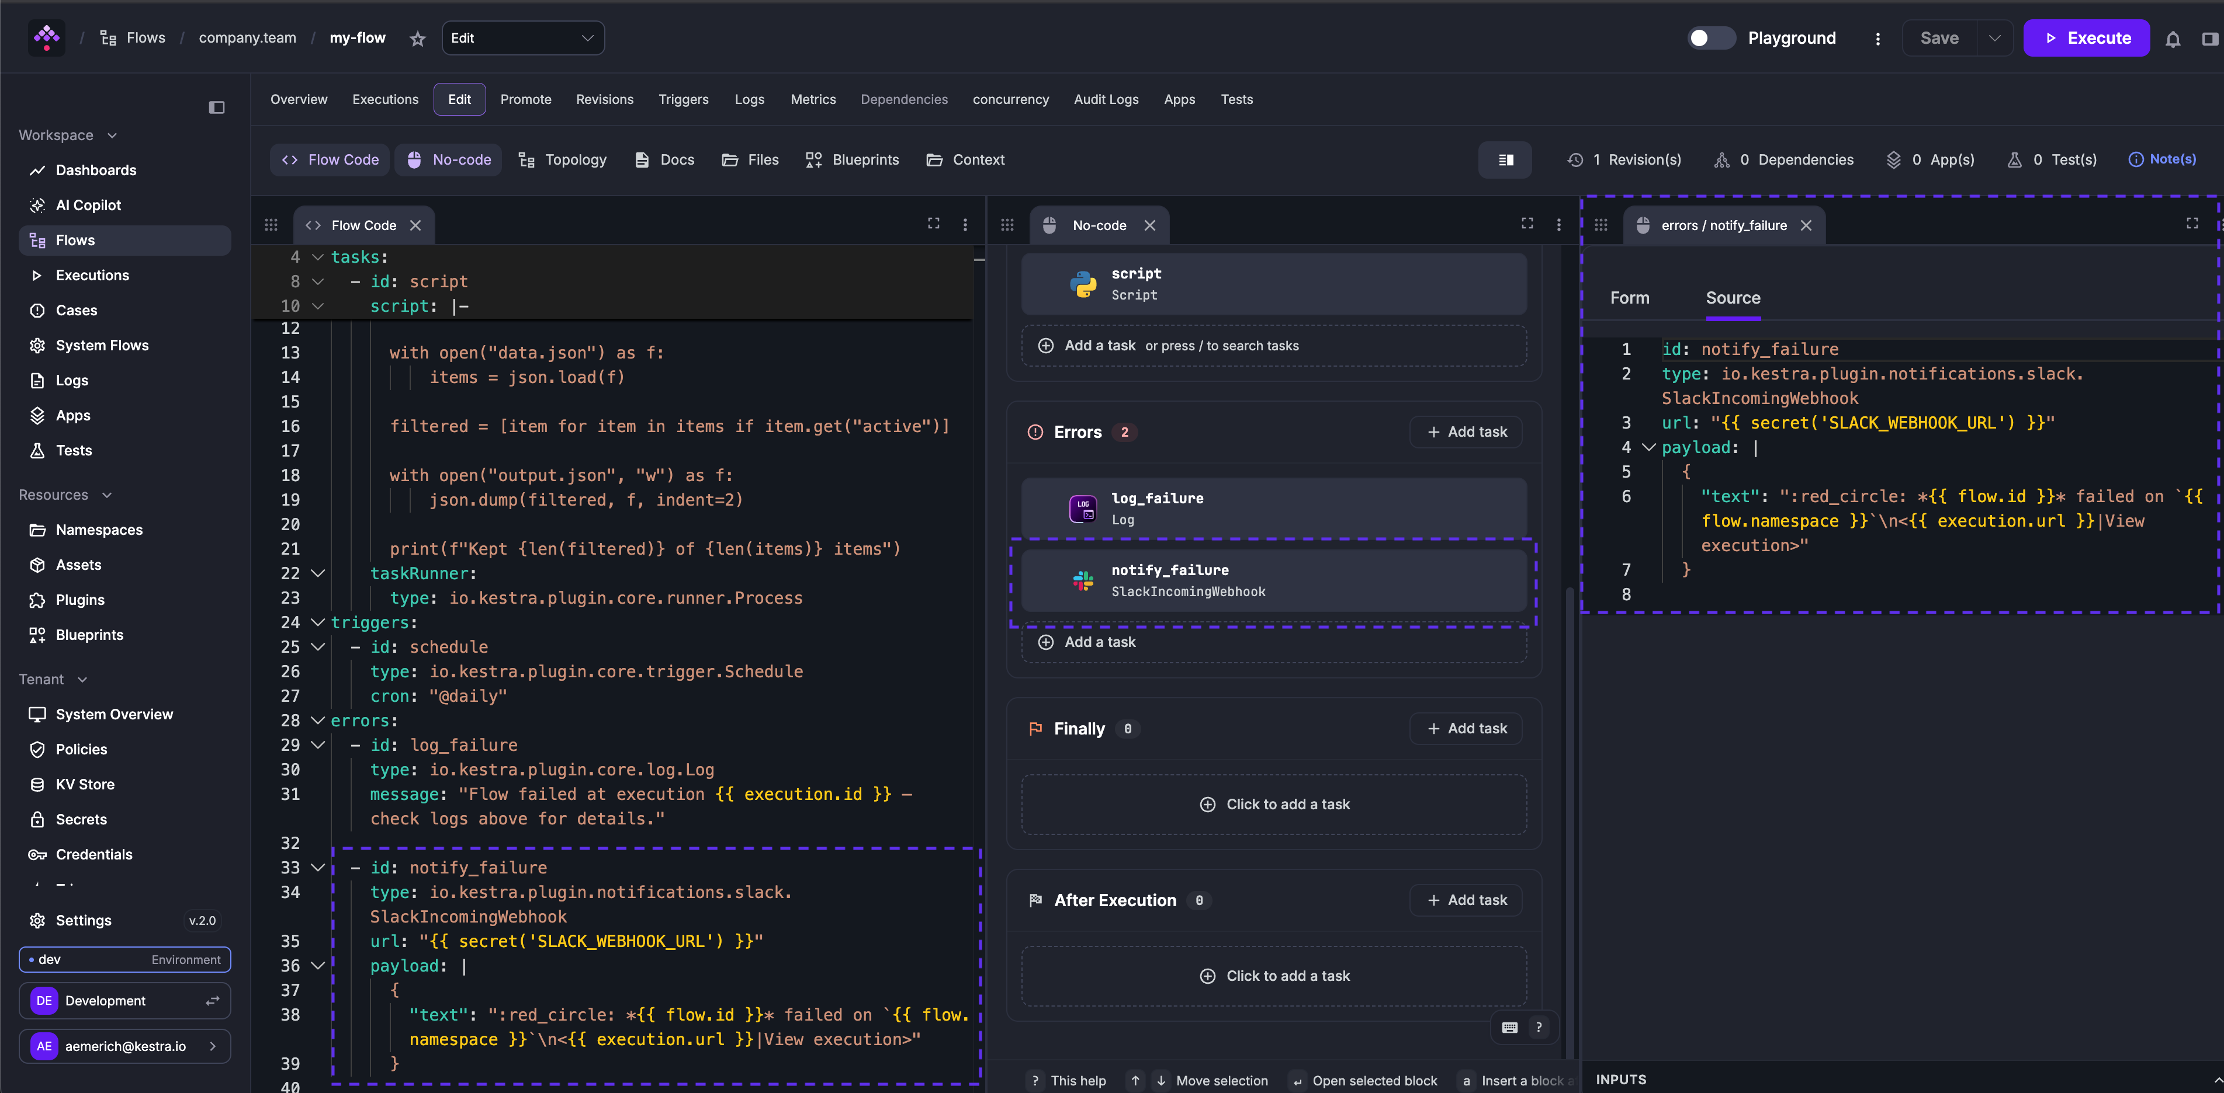This screenshot has width=2224, height=1093.
Task: Open Flows in the breadcrumb
Action: (133, 38)
